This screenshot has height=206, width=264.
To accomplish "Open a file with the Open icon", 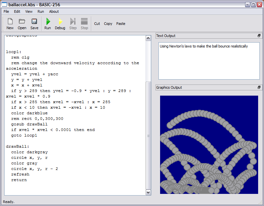I will point(22,24).
